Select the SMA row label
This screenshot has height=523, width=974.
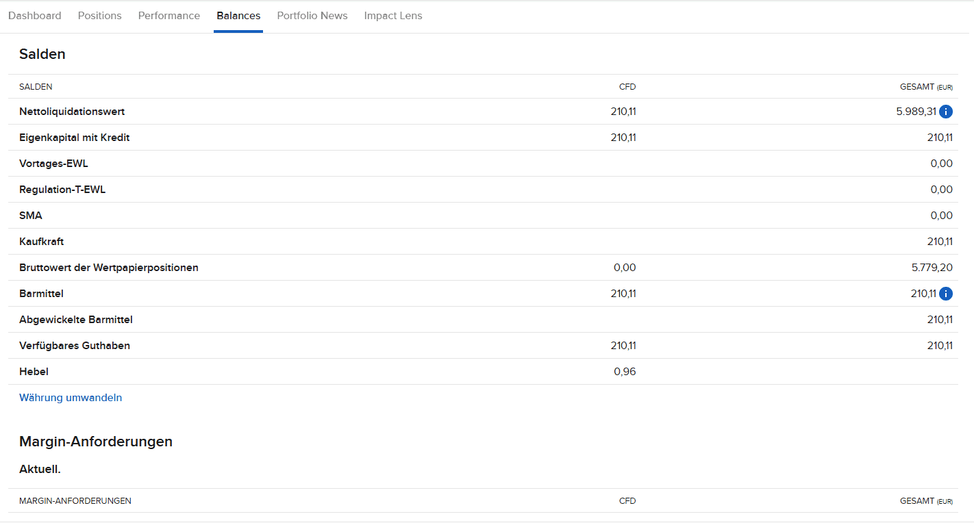point(31,216)
